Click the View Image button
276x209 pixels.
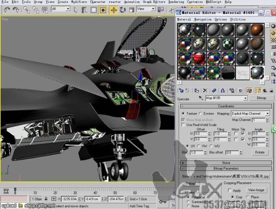pyautogui.click(x=257, y=190)
